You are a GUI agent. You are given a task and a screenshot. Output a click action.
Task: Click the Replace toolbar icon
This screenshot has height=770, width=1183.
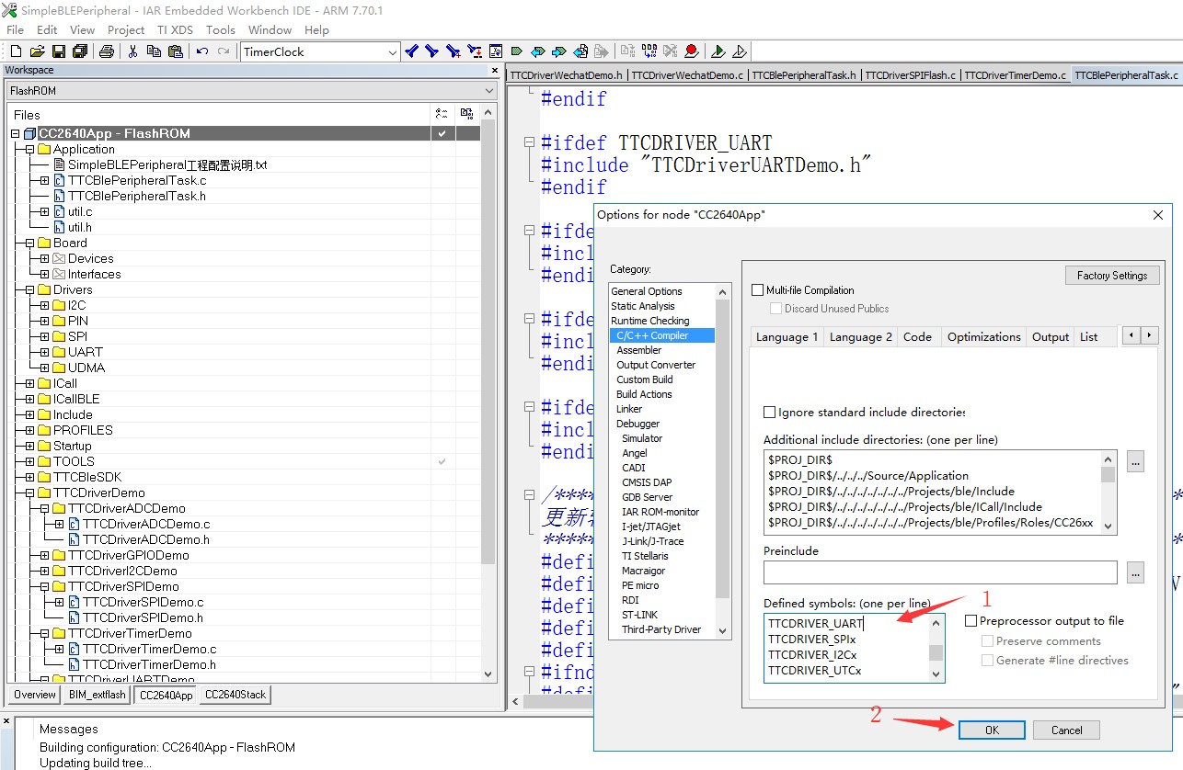[474, 51]
